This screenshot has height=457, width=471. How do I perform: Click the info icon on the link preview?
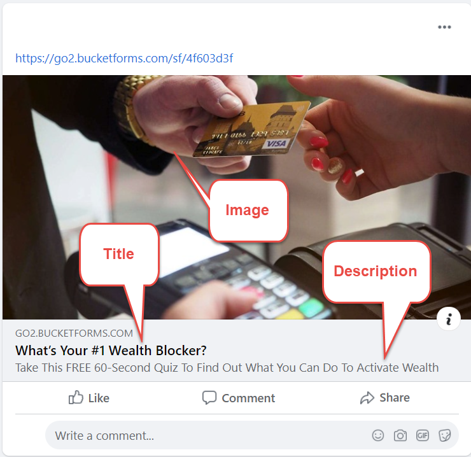[x=449, y=319]
